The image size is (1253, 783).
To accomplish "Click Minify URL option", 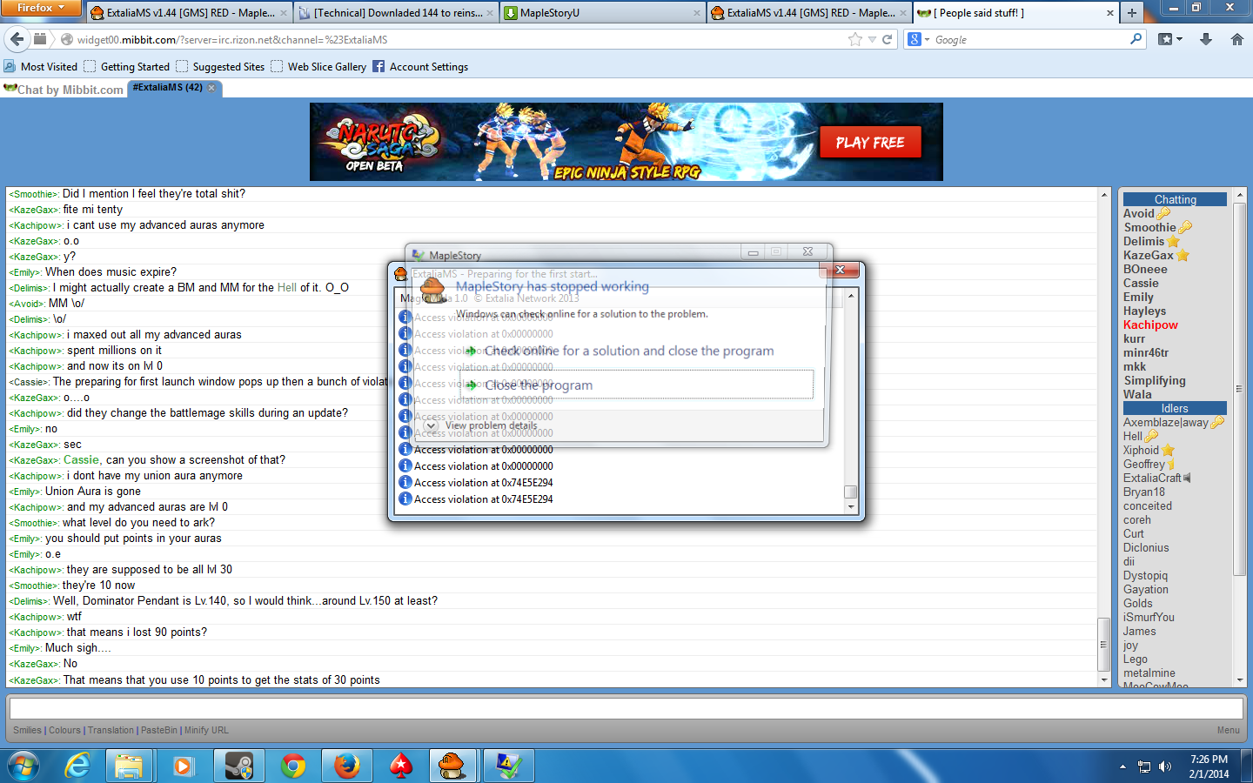I will [x=206, y=731].
